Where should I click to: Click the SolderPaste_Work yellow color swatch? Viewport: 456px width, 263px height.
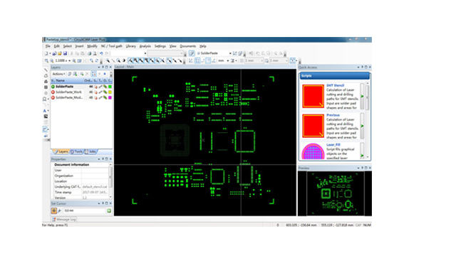tap(110, 92)
